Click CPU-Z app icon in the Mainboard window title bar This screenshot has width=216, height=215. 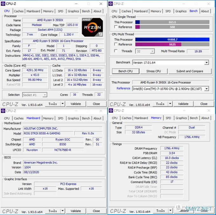point(3,111)
